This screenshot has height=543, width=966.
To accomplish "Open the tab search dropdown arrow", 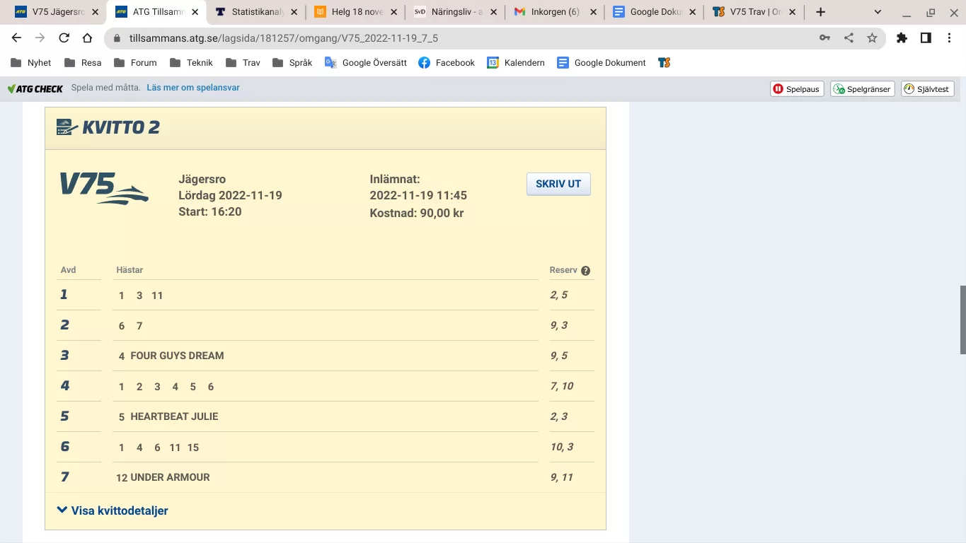I will (878, 12).
